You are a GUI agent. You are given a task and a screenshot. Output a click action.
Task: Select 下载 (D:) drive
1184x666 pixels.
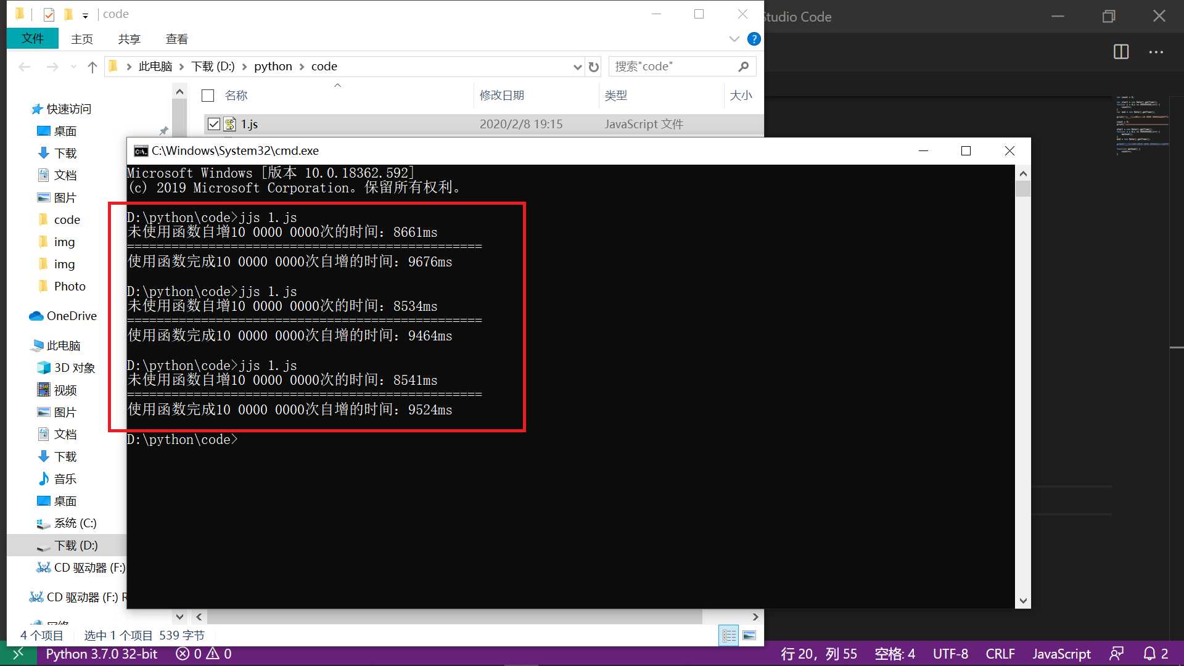[67, 545]
